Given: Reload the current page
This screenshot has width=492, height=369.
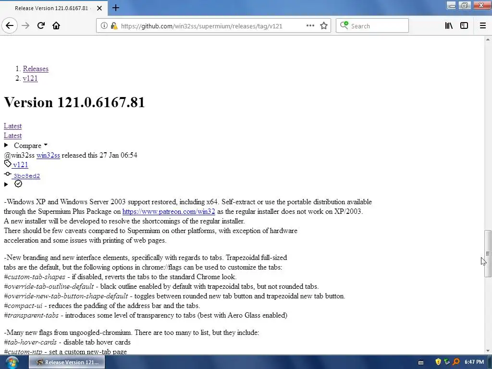Looking at the screenshot, I should point(41,26).
